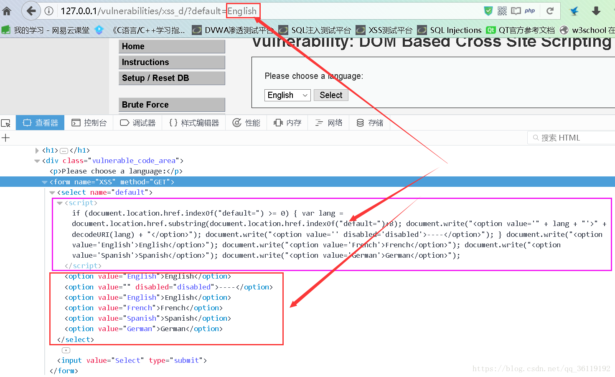
Task: Select the option value="German" line
Action: (x=144, y=329)
